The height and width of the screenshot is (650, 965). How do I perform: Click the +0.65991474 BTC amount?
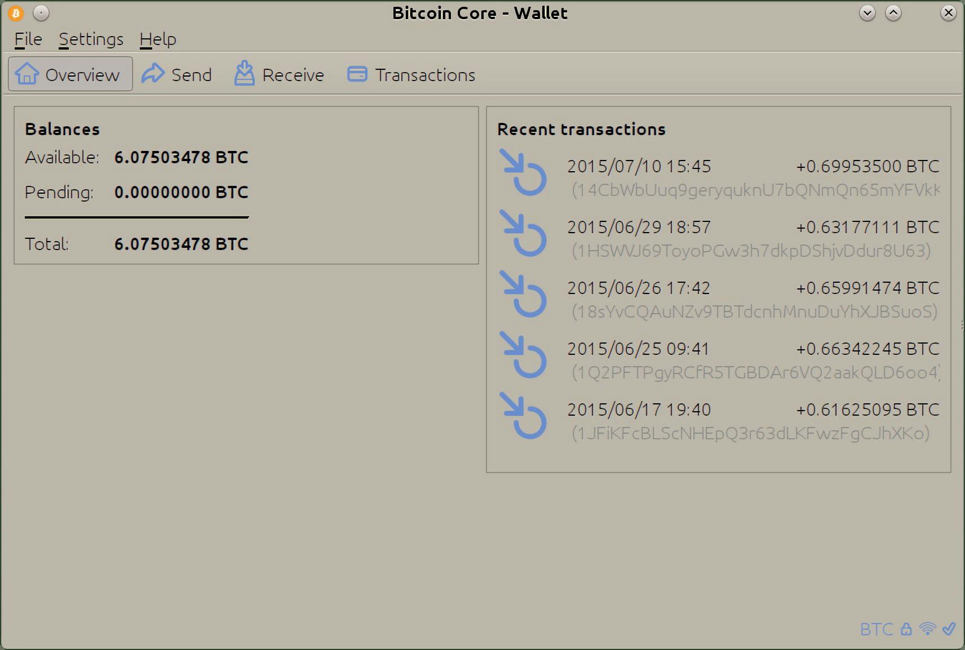pos(867,288)
